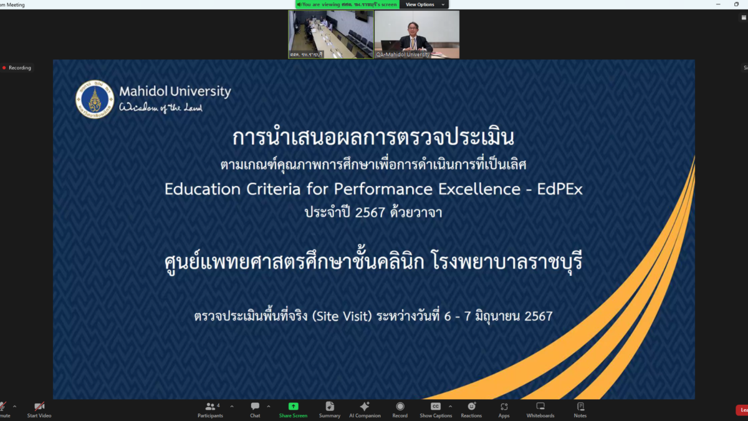
Task: Select the QA-Mahidol University video thumbnail
Action: point(417,34)
